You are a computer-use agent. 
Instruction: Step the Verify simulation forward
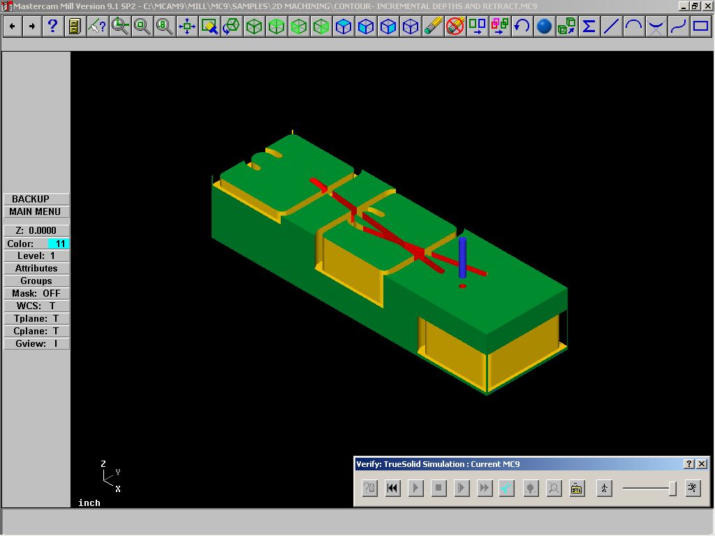point(462,488)
